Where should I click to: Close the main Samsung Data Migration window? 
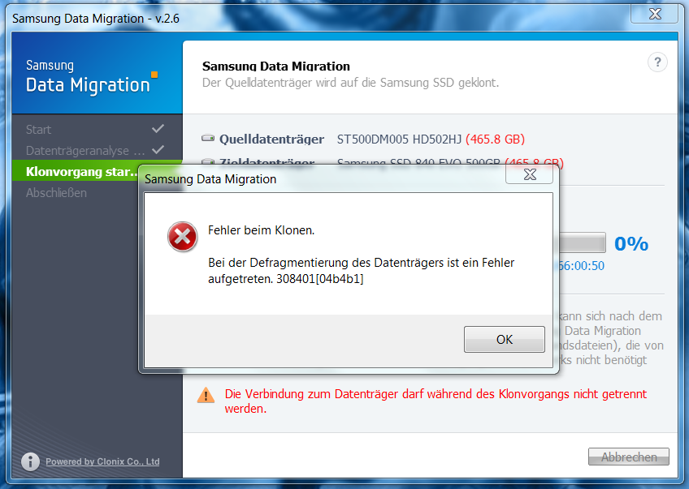654,14
